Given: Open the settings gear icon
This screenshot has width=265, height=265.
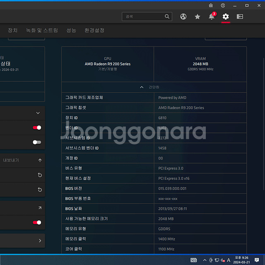Looking at the screenshot, I should tap(226, 17).
